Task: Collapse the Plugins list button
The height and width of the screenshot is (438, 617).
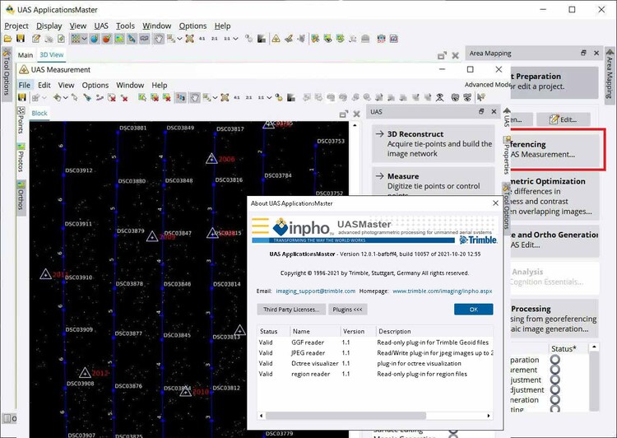Action: point(347,310)
